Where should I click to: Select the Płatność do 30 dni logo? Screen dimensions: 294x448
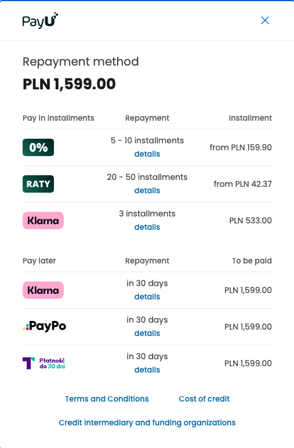point(43,363)
